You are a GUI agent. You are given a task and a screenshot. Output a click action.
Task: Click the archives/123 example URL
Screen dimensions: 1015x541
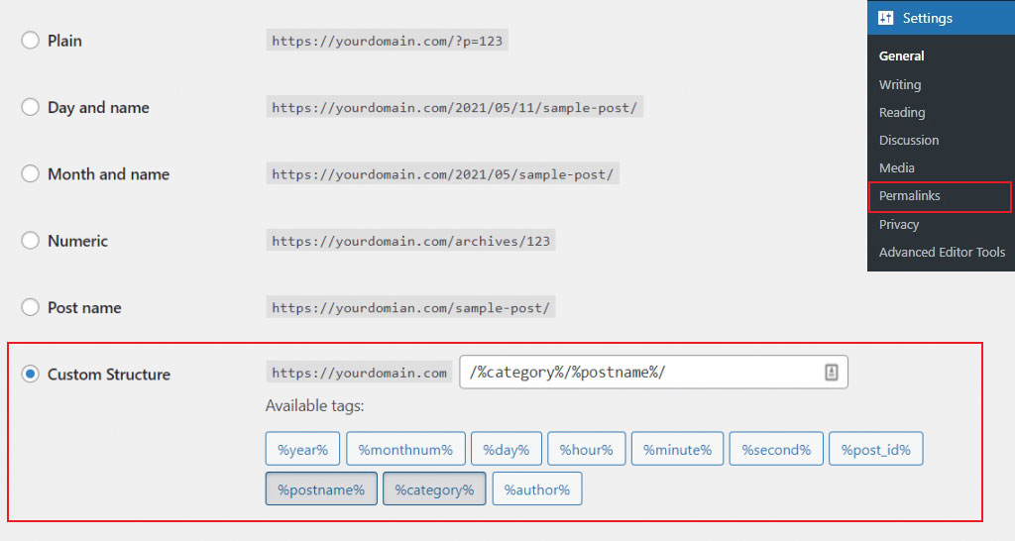click(x=410, y=240)
